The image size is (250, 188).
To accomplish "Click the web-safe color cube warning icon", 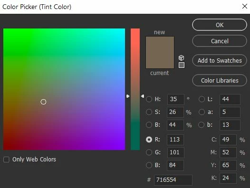I will click(x=181, y=57).
